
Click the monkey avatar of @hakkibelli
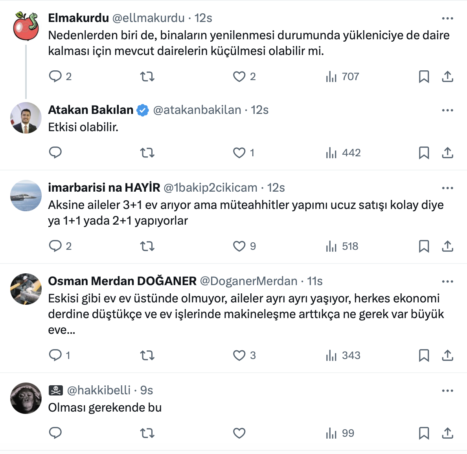26,398
